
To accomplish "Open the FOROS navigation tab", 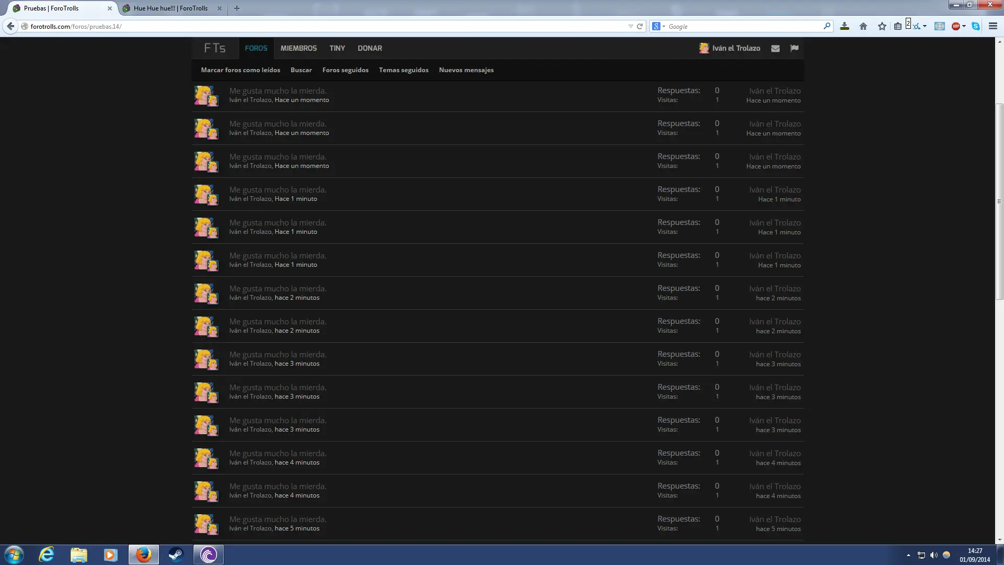I will (x=256, y=48).
